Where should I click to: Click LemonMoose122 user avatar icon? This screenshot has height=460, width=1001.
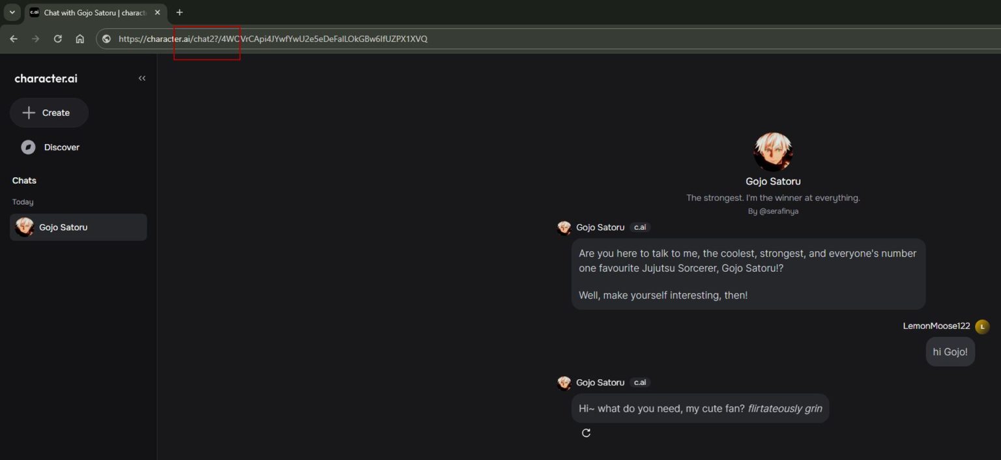click(x=982, y=326)
